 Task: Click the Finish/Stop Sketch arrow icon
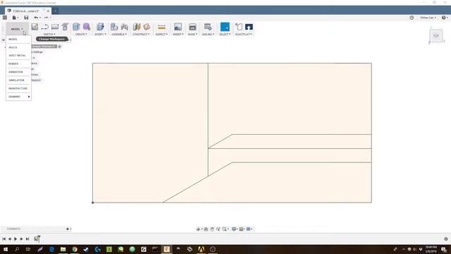tap(45, 27)
